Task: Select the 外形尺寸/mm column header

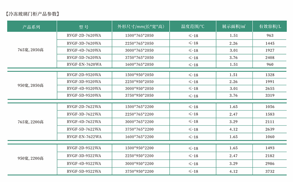Action: tap(139, 27)
